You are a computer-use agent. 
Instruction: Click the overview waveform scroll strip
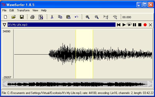tap(77, 84)
